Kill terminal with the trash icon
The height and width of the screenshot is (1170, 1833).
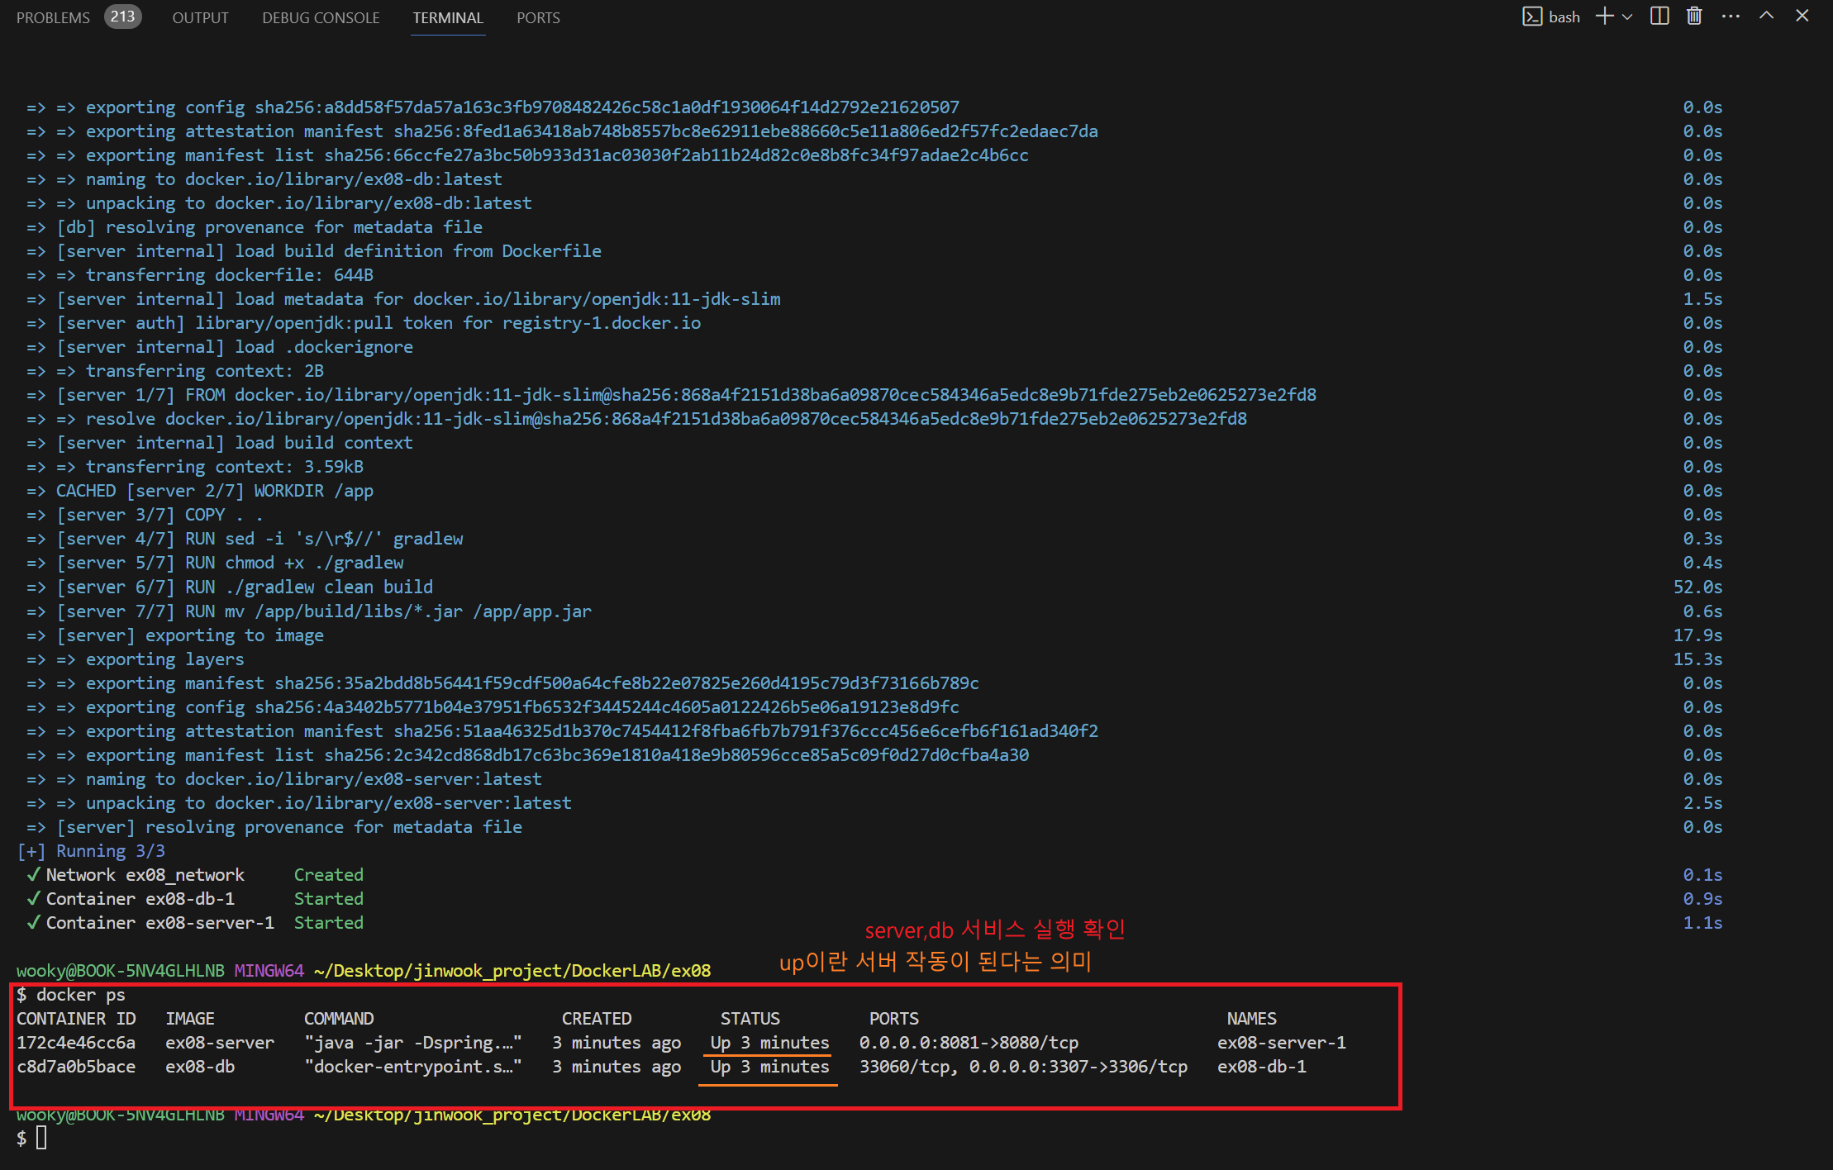1694,17
